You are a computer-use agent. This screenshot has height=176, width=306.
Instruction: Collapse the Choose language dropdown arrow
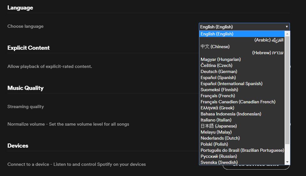pyautogui.click(x=287, y=27)
